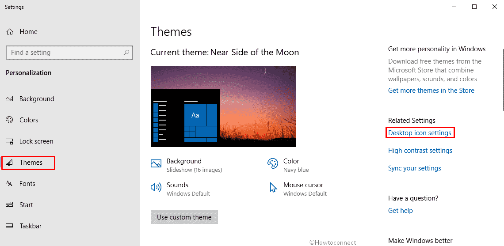Click the vertical scrollbar thumb
The width and height of the screenshot is (504, 246).
[x=503, y=80]
